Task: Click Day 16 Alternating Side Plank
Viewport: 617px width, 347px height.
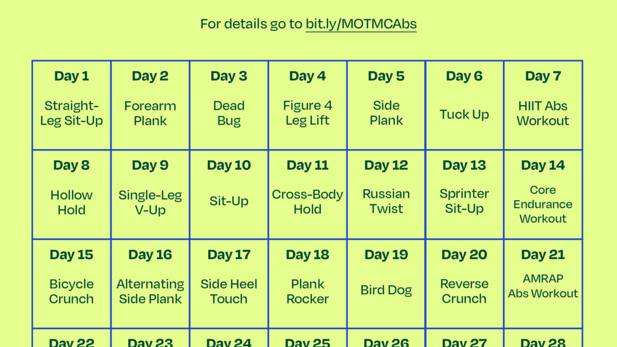Action: point(150,284)
